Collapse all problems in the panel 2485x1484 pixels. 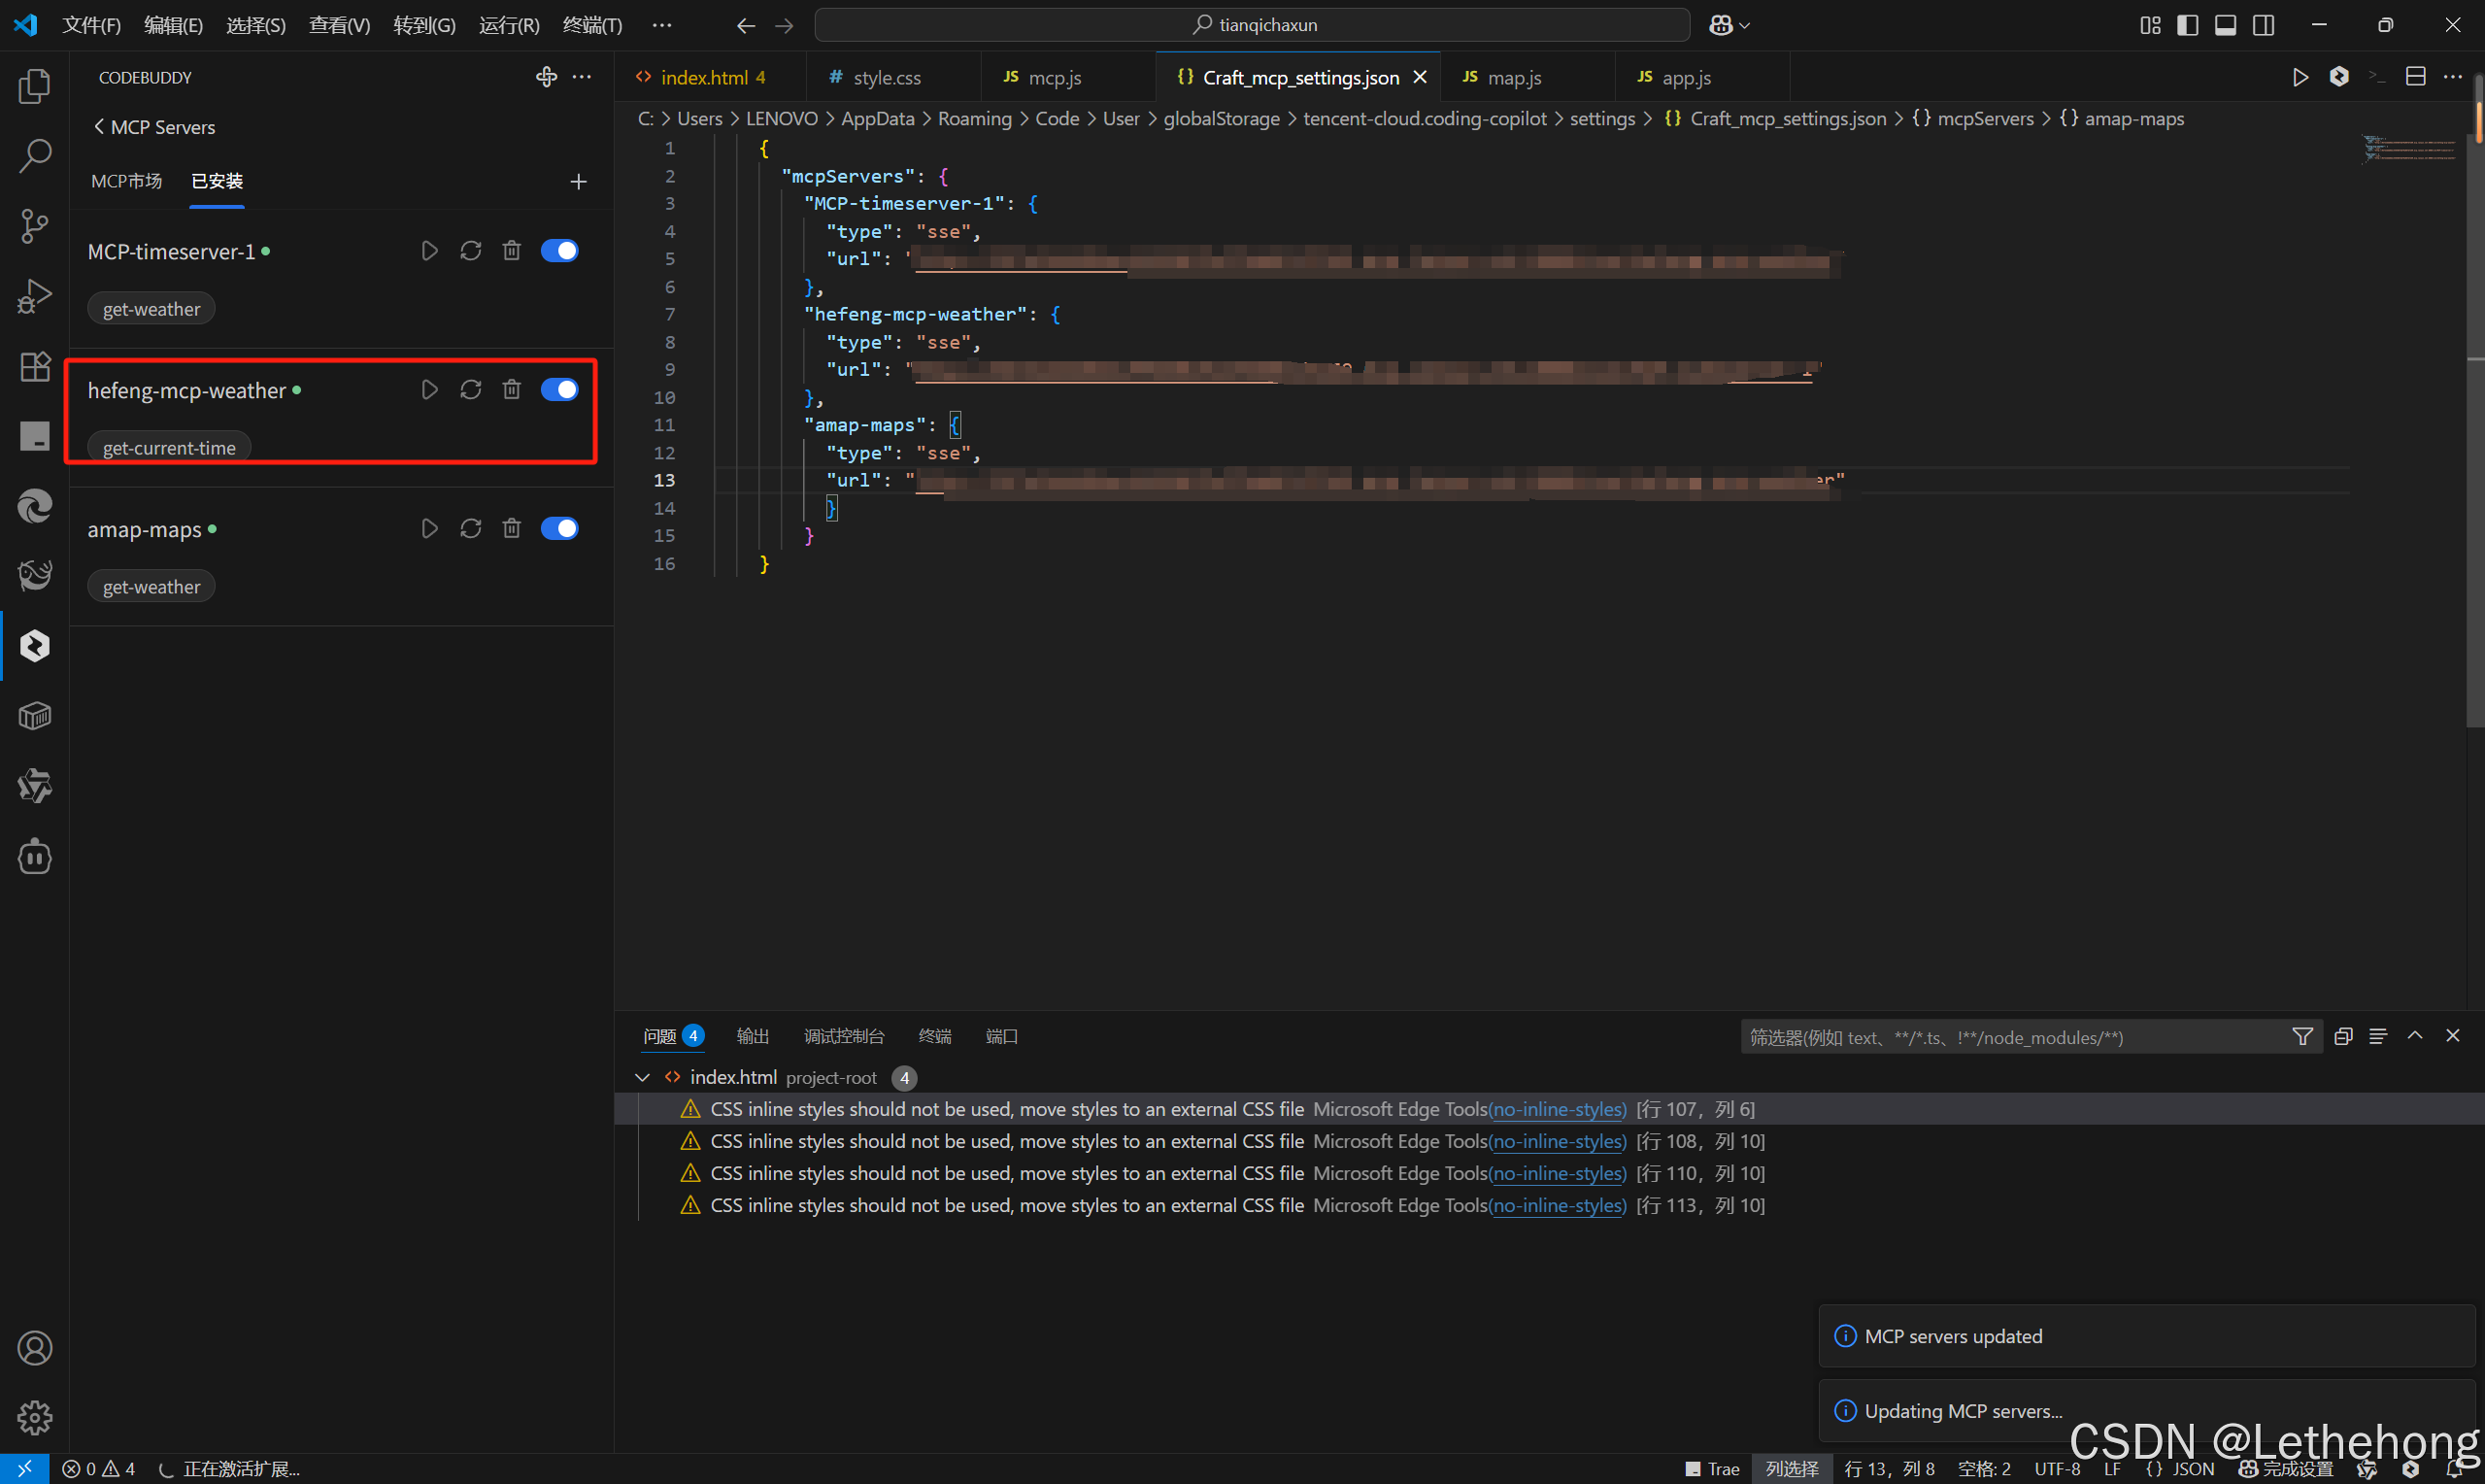(2342, 1036)
